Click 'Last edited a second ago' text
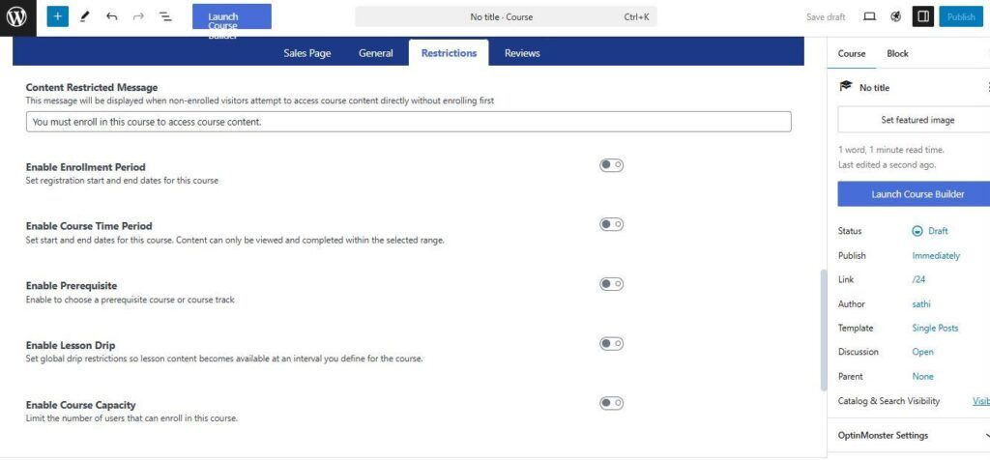990x460 pixels. (887, 164)
